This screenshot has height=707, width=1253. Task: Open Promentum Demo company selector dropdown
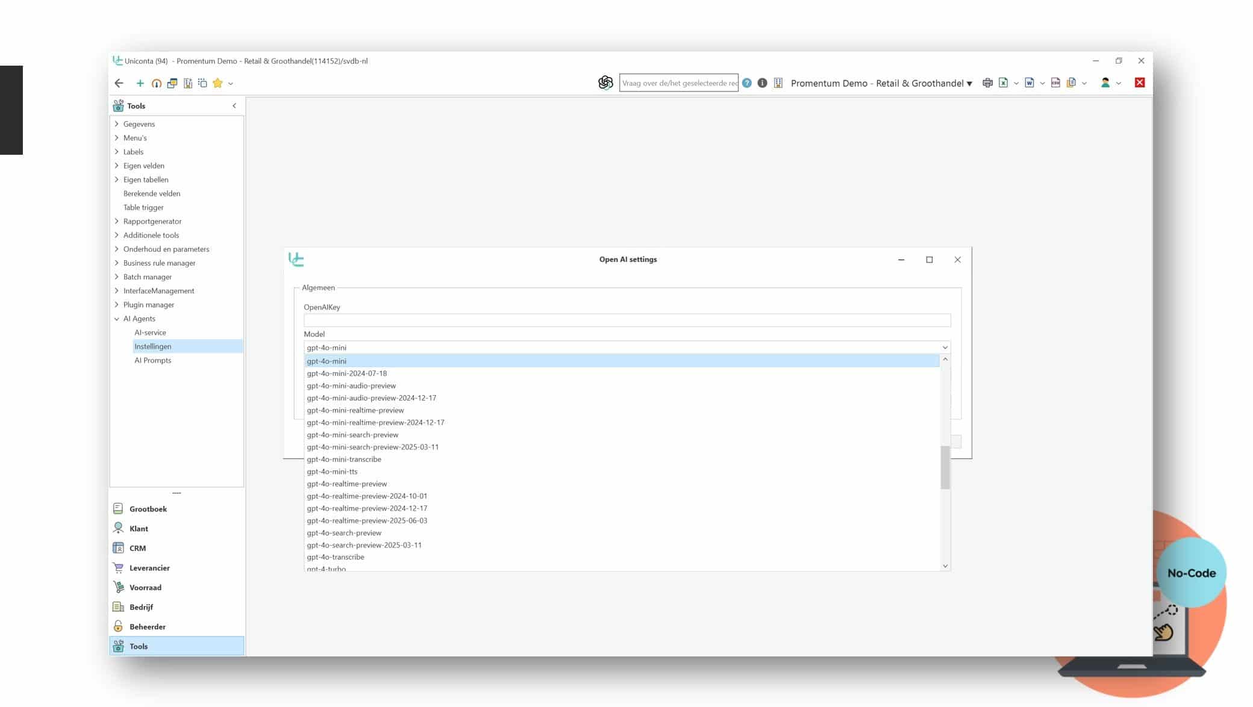tap(881, 83)
